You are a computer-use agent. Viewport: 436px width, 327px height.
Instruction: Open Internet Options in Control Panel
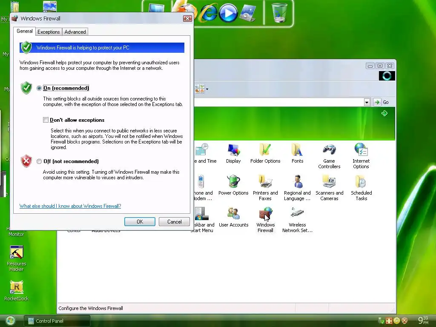(361, 156)
